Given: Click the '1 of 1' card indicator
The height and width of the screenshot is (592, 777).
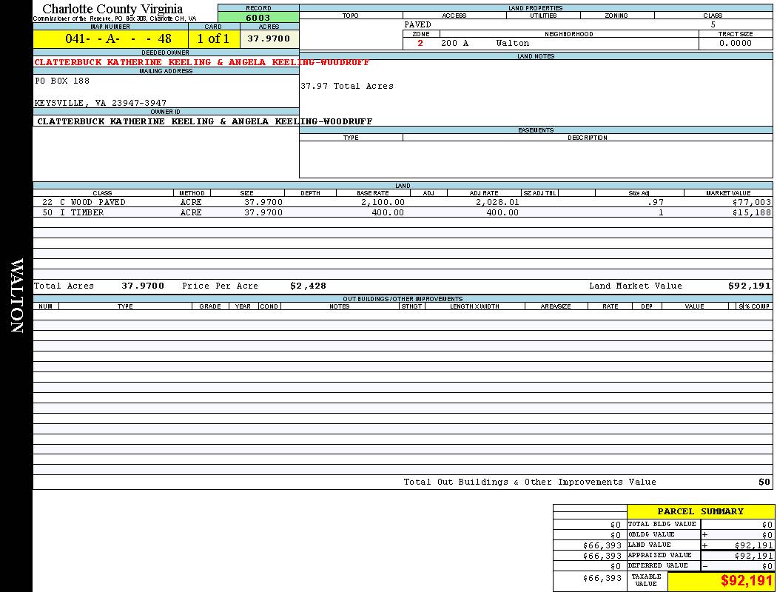Looking at the screenshot, I should [x=213, y=39].
